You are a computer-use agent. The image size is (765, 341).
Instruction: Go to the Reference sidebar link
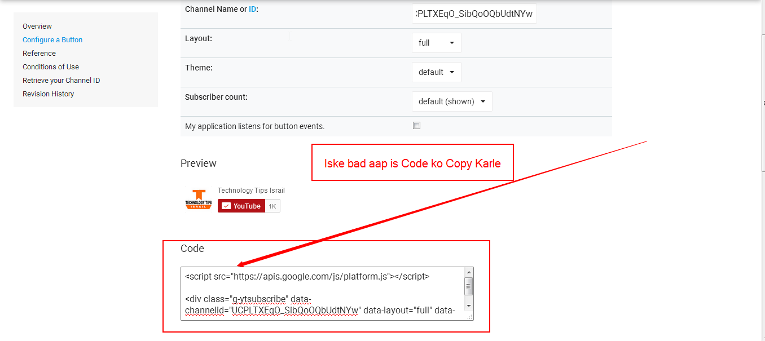pos(39,54)
